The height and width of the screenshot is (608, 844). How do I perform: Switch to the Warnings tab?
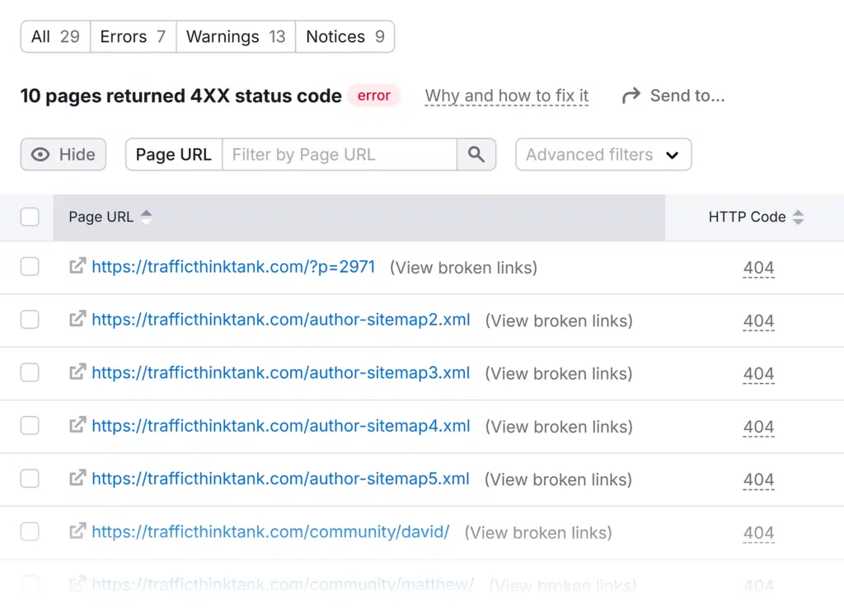235,37
